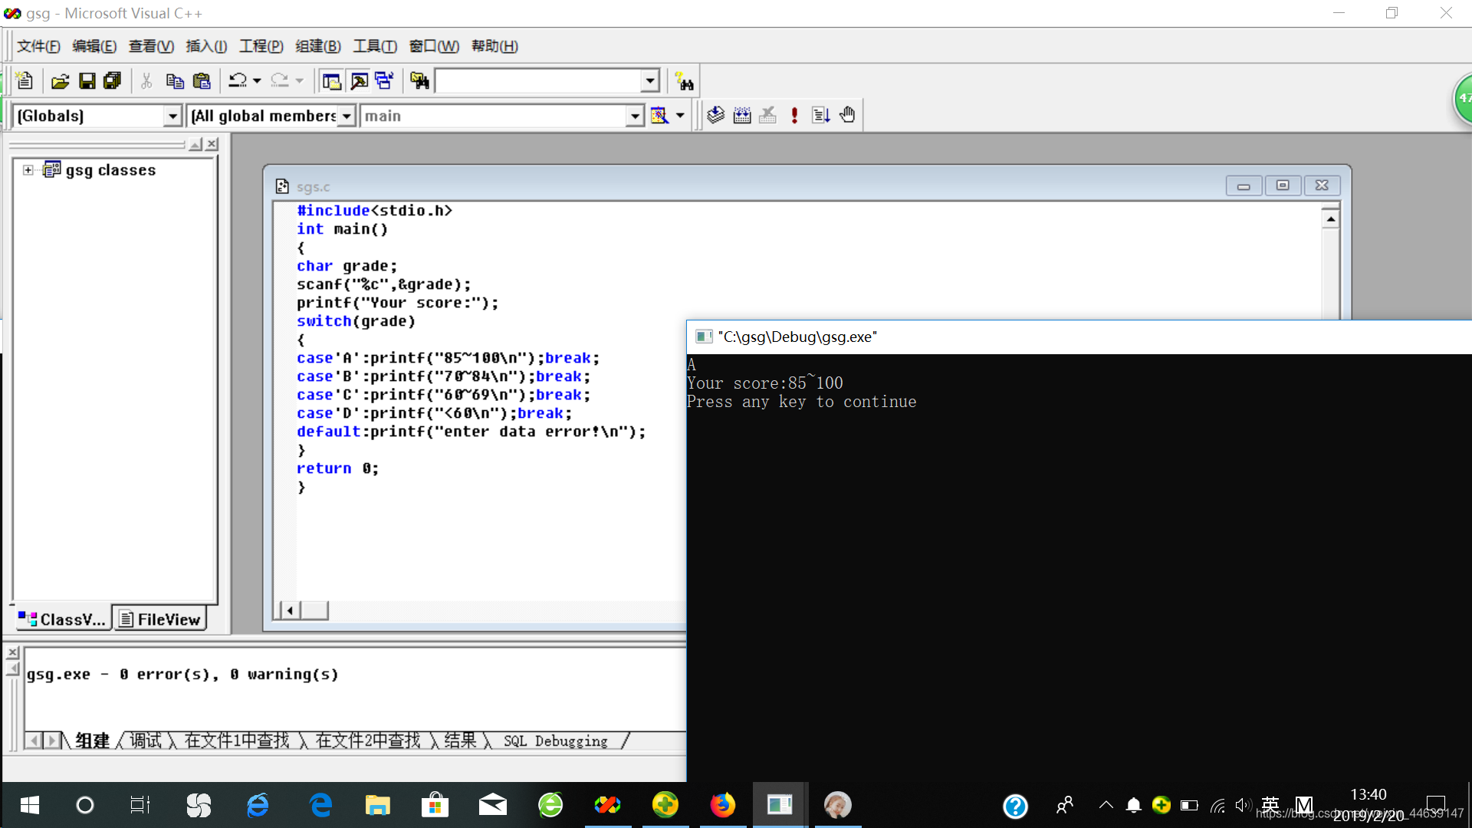Click the Search binoculars icon after the find box
1472x828 pixels.
coord(684,81)
